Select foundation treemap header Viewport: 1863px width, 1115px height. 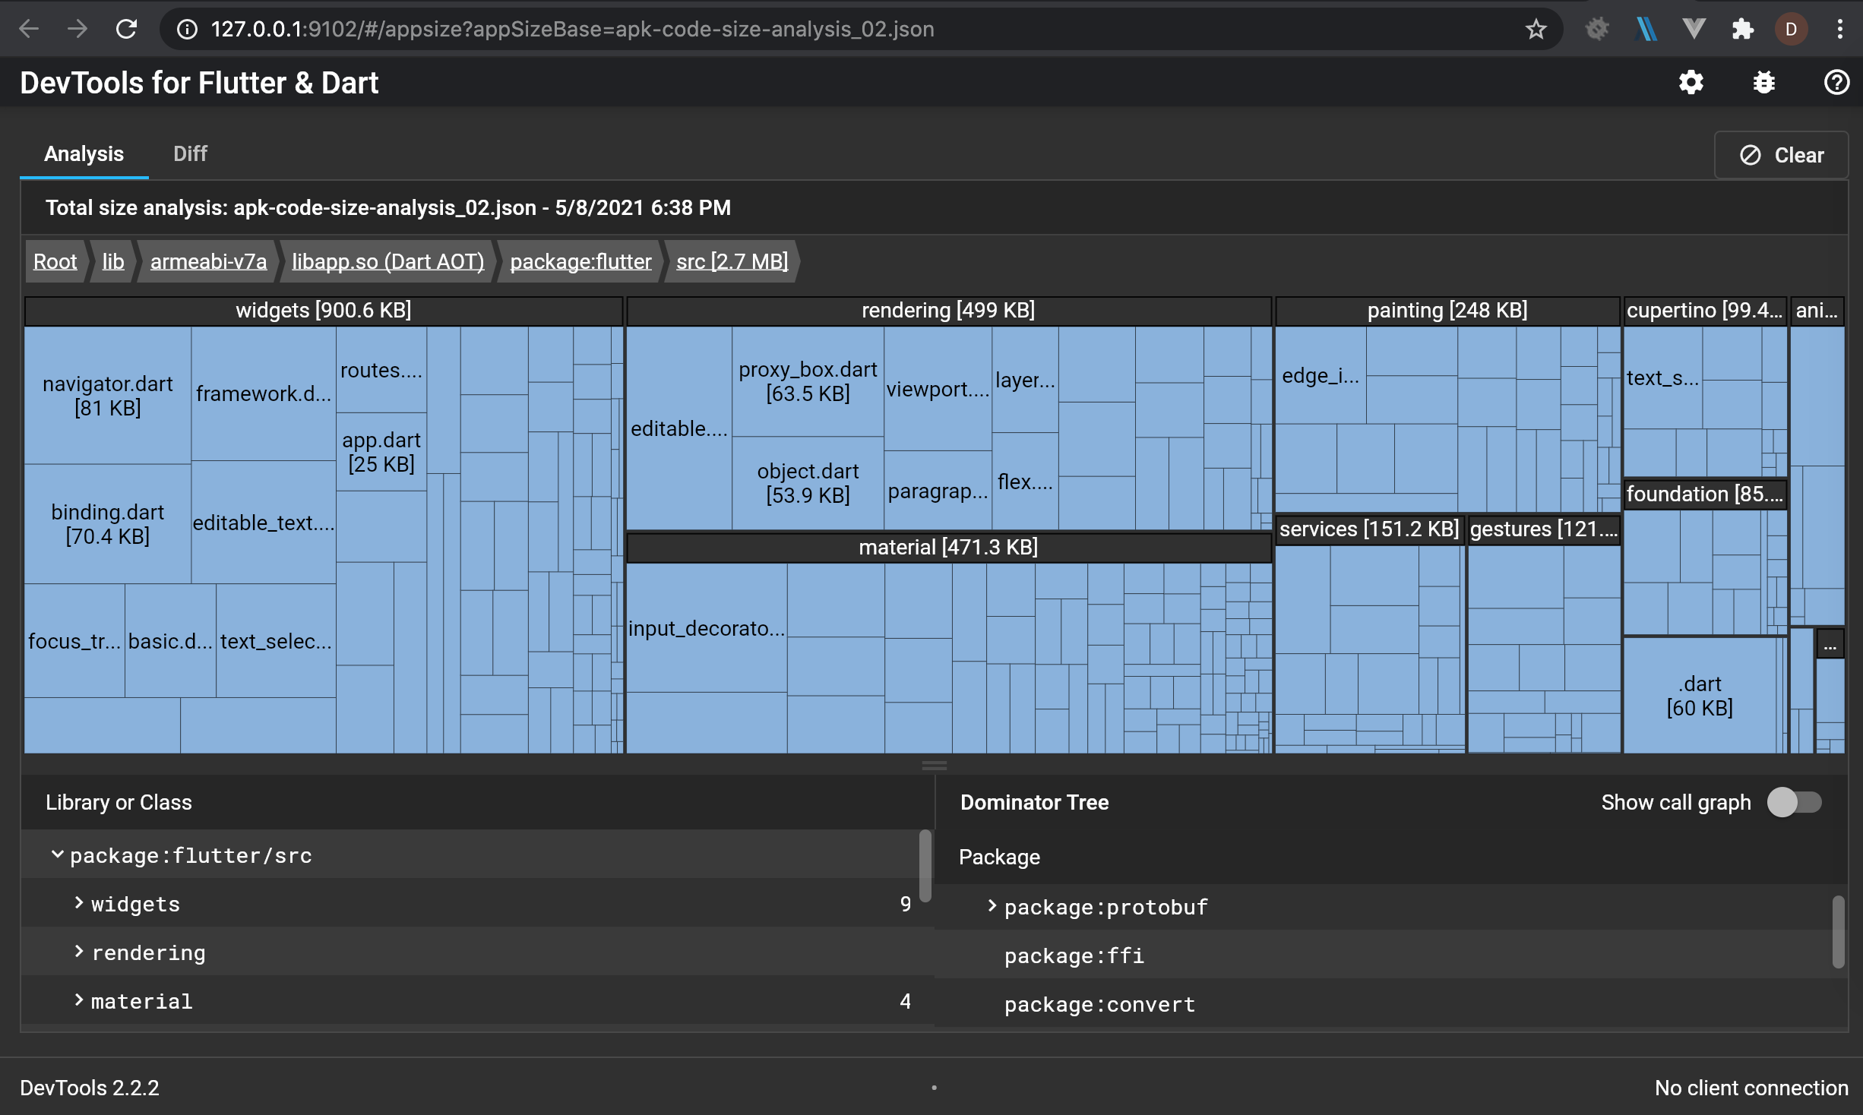coord(1704,494)
